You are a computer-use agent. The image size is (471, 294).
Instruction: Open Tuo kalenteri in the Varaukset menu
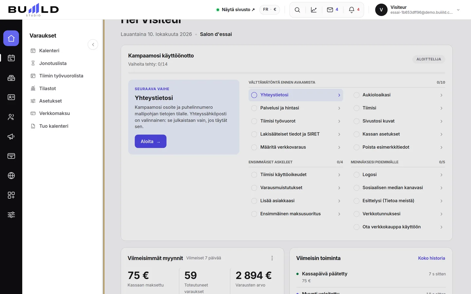pyautogui.click(x=50, y=126)
